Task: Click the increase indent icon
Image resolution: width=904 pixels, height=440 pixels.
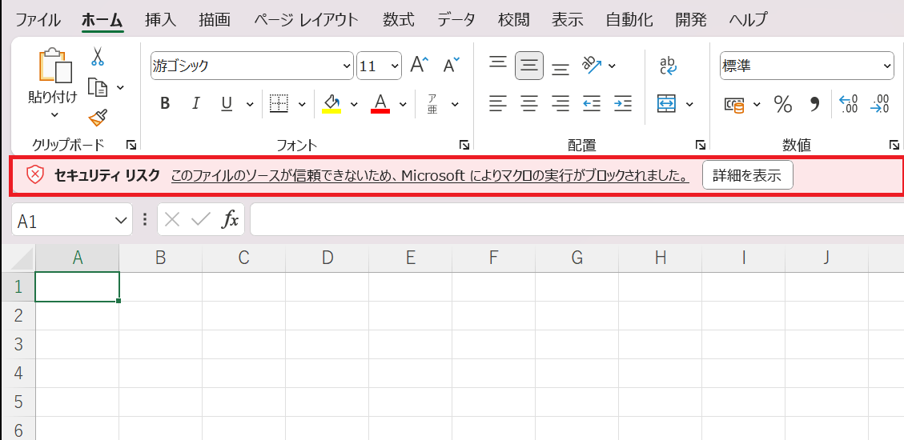Action: (x=622, y=103)
